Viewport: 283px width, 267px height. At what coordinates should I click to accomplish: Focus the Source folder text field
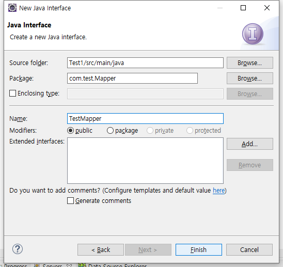click(145, 63)
